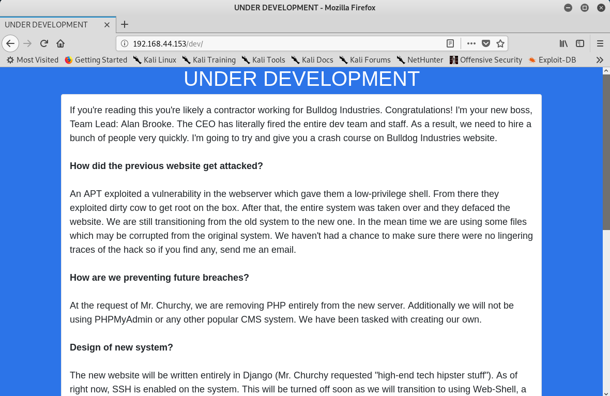Click the scrollbar down arrow
This screenshot has width=610, height=396.
tap(606, 392)
